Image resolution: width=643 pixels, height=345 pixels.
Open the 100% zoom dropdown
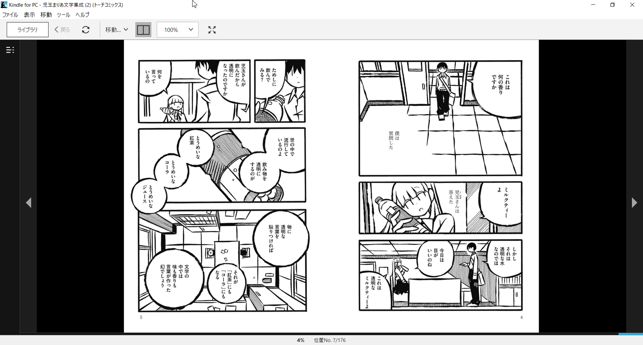click(178, 30)
